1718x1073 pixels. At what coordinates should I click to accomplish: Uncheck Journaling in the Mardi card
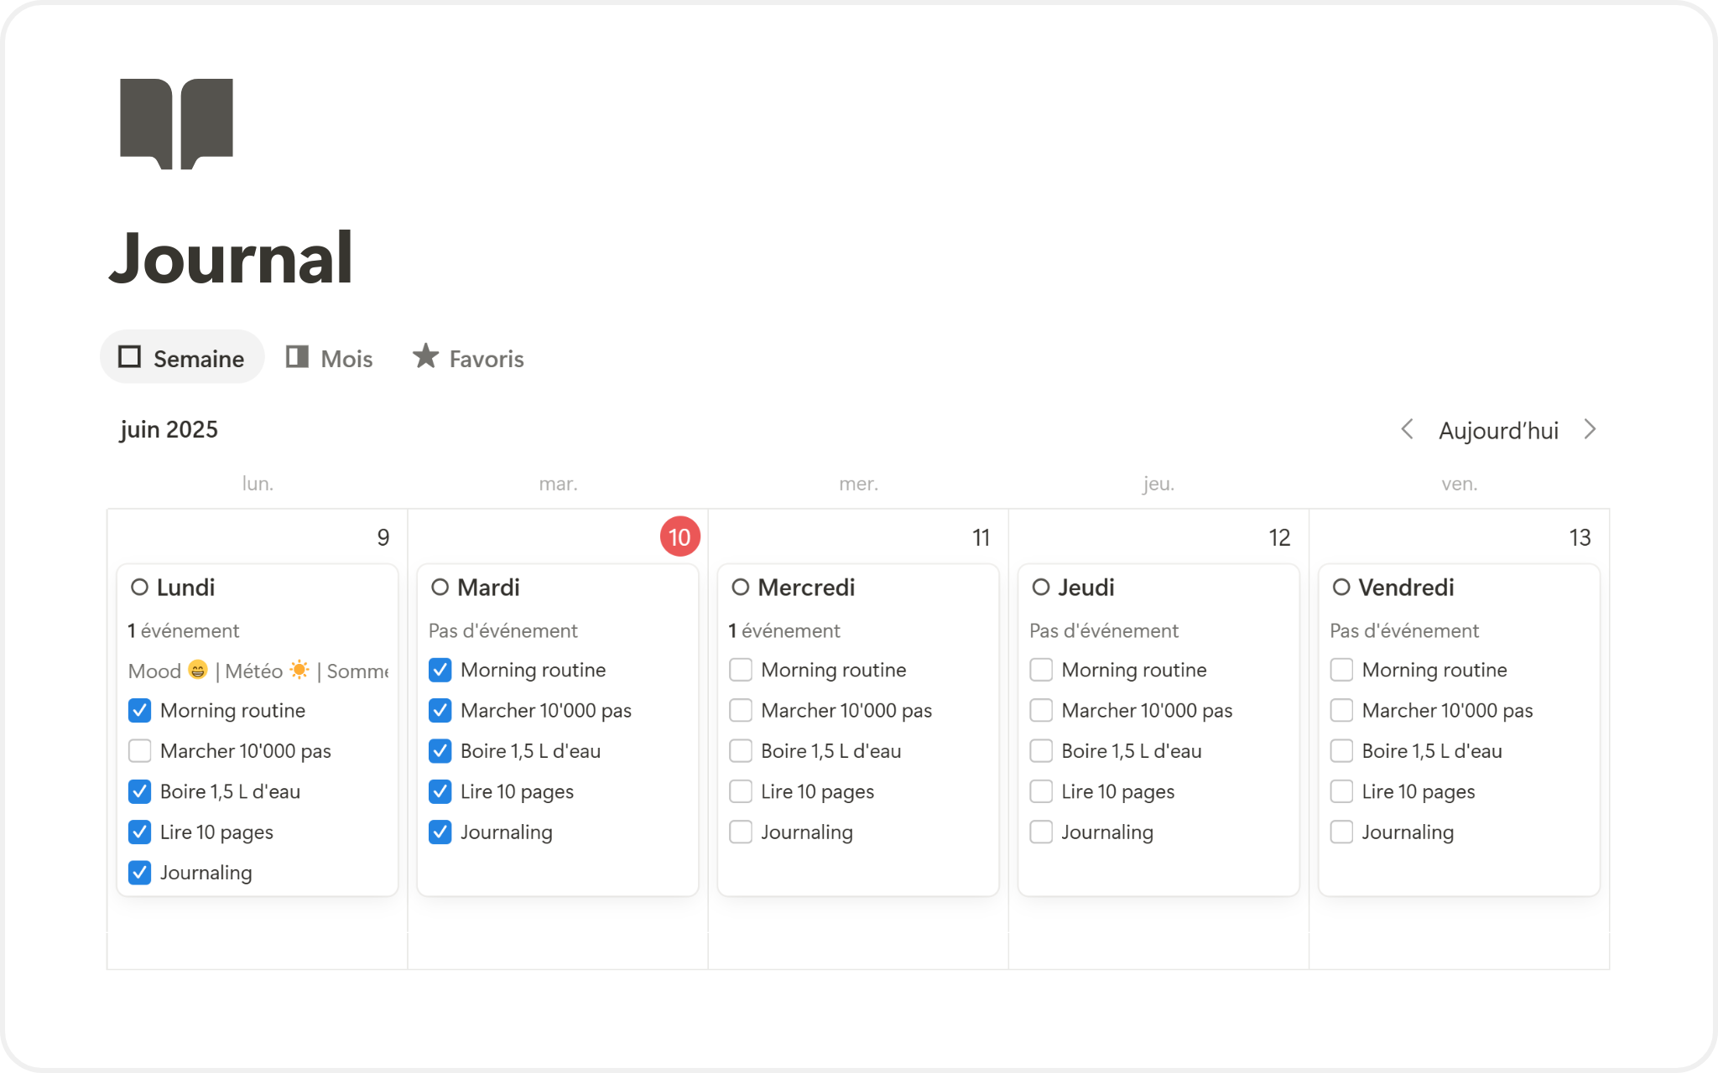440,832
